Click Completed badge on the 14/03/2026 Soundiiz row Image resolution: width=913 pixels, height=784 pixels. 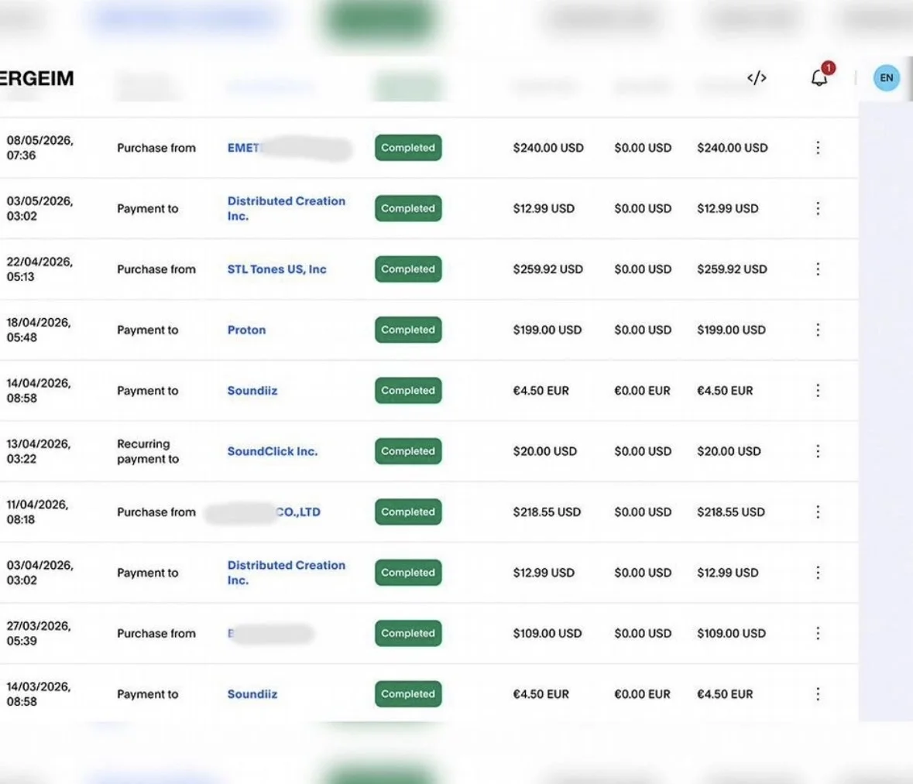point(408,693)
